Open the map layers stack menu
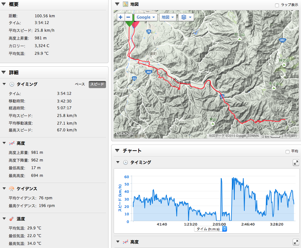Viewport: 301px width, 248px height. pos(186,17)
